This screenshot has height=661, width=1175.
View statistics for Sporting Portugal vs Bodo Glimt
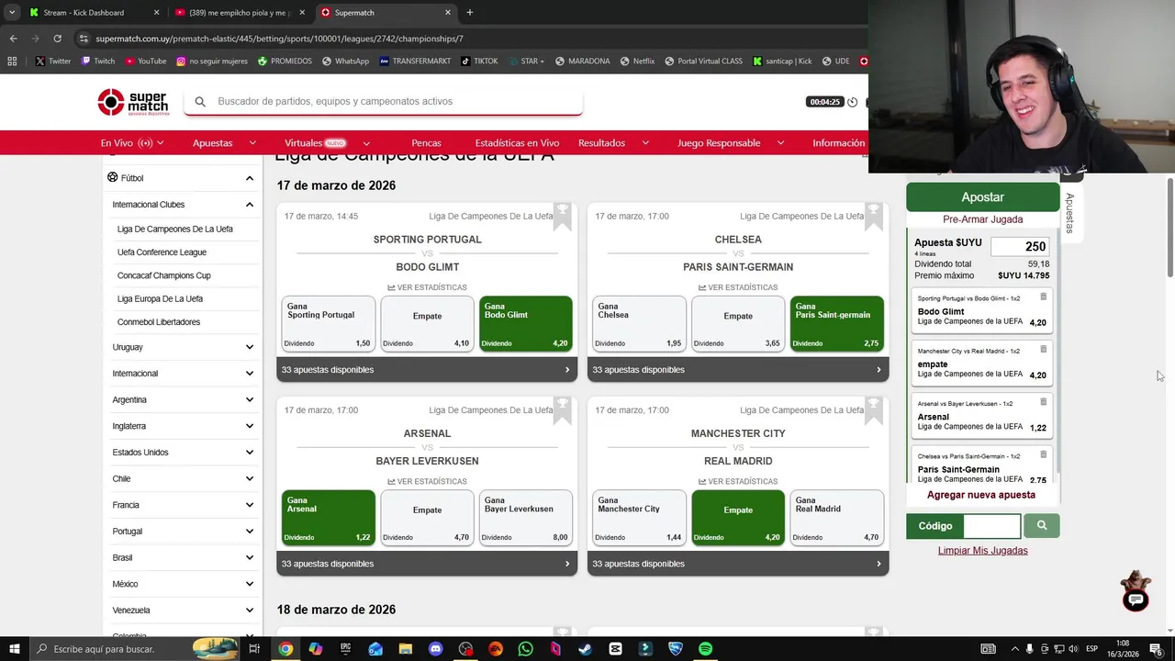(x=427, y=287)
